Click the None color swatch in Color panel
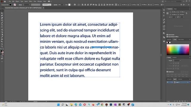 167,43
